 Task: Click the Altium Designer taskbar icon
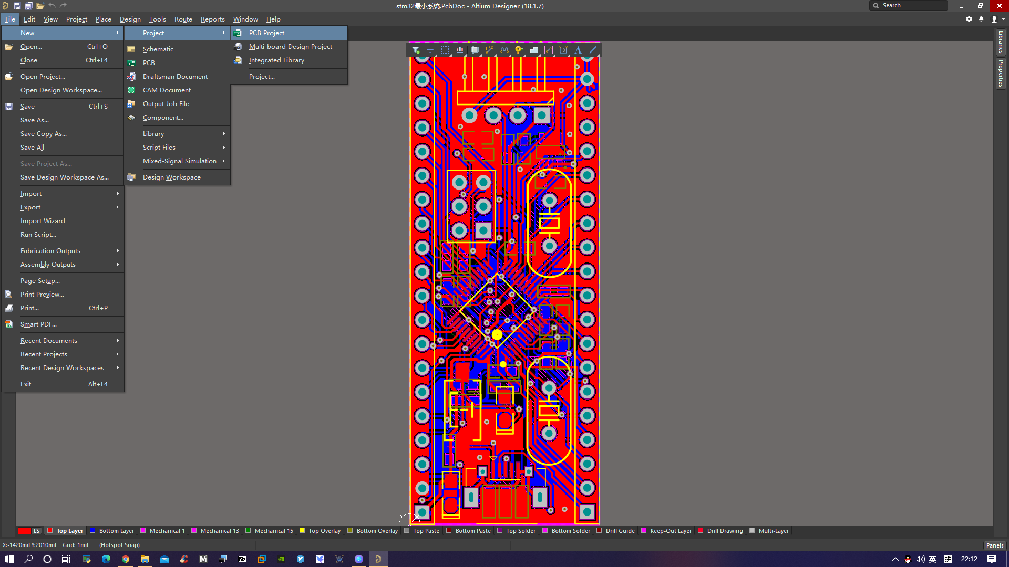(378, 559)
